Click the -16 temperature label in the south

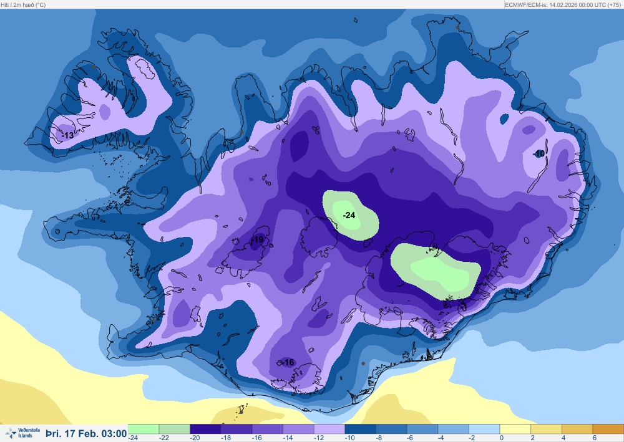288,362
